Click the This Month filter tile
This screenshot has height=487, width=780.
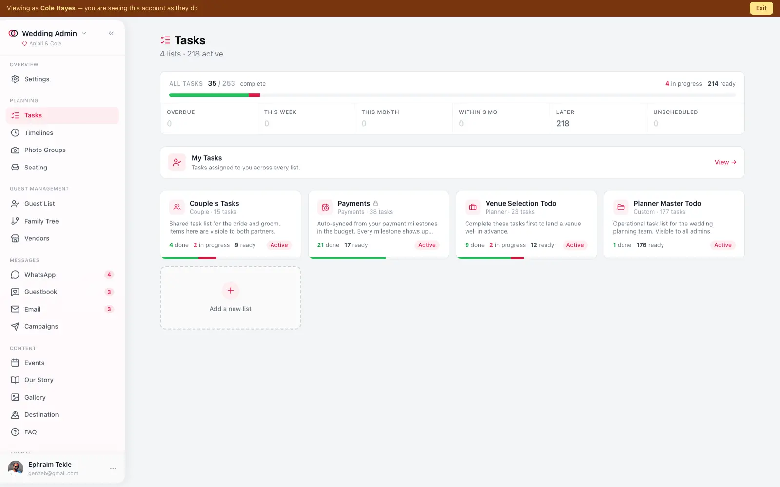pos(404,118)
